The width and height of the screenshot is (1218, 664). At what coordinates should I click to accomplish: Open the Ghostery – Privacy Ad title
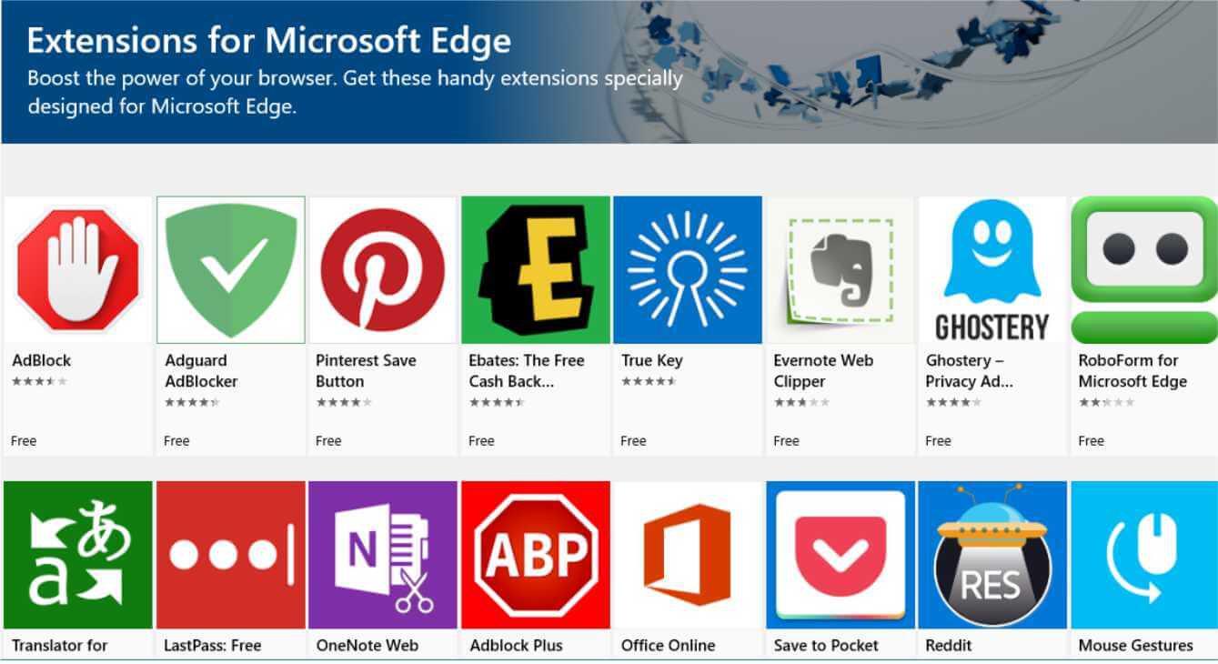click(x=970, y=371)
